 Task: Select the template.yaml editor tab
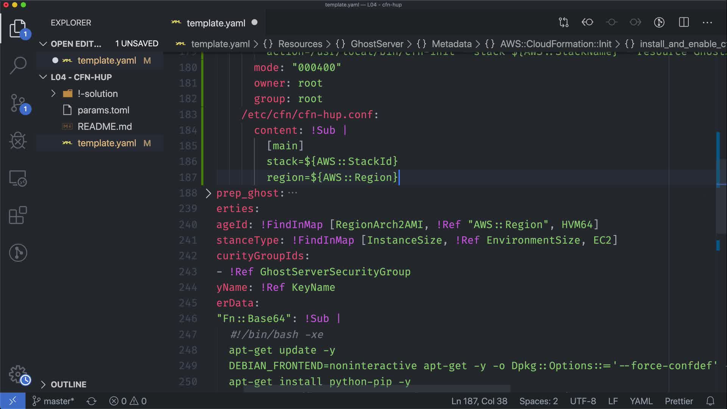(215, 23)
